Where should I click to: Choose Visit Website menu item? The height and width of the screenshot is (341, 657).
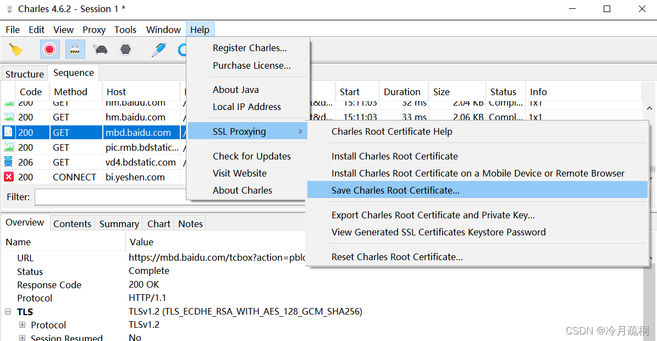(239, 173)
